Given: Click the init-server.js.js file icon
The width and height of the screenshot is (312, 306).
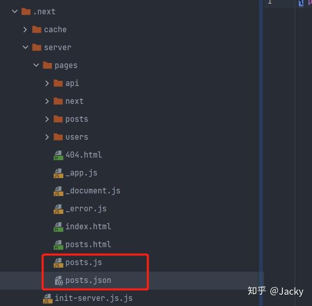Looking at the screenshot, I should pyautogui.click(x=48, y=299).
